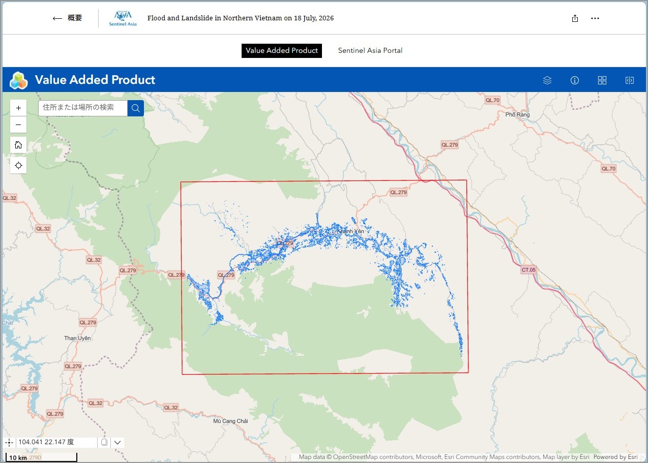Click the Value Added Product app cube logo
The width and height of the screenshot is (648, 463).
19,80
